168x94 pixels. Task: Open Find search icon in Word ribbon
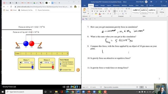tap(162, 9)
